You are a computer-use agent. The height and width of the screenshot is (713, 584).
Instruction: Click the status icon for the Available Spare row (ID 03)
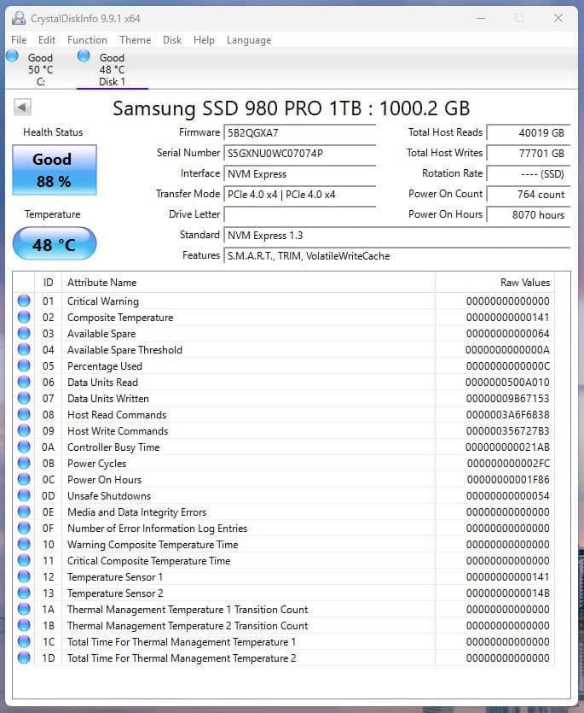24,333
